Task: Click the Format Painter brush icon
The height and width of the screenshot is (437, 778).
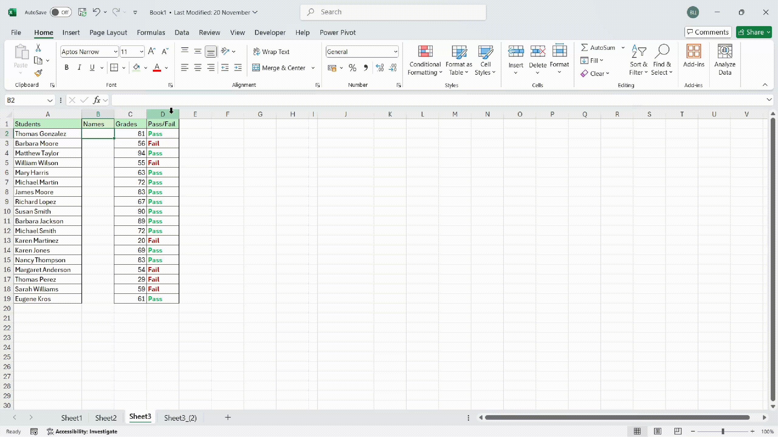Action: pos(38,73)
